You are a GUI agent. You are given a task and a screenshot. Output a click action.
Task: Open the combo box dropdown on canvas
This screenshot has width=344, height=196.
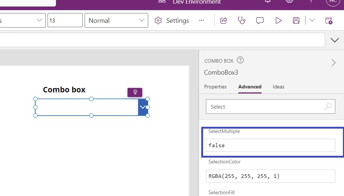(x=143, y=107)
